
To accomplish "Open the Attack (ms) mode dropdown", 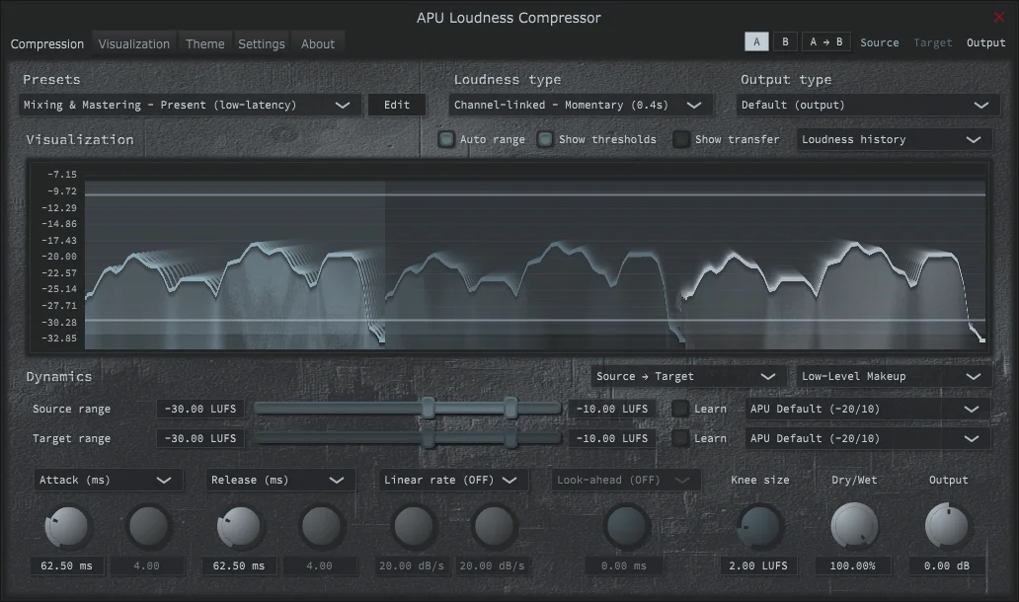I will click(108, 480).
